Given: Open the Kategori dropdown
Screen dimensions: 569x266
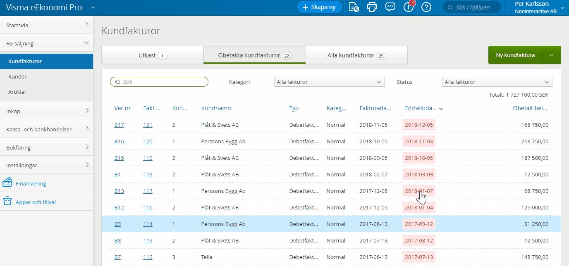Looking at the screenshot, I should (x=329, y=82).
